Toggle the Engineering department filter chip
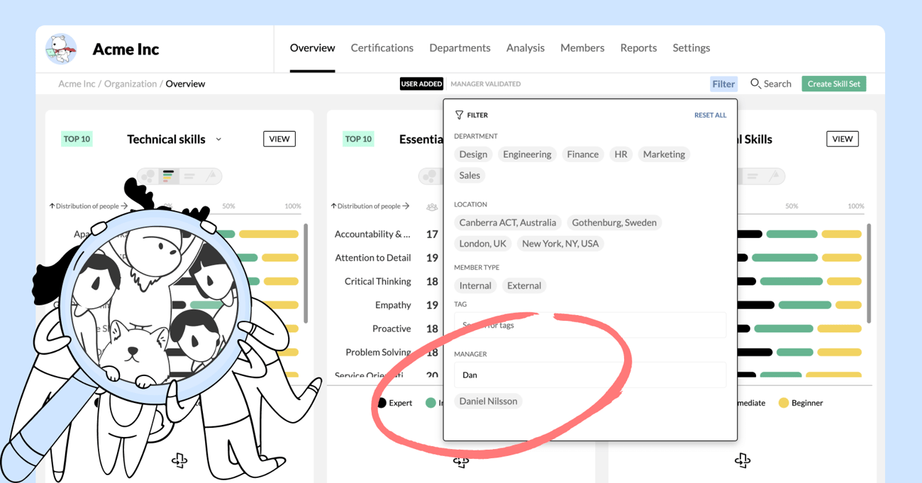The height and width of the screenshot is (483, 922). [x=527, y=154]
